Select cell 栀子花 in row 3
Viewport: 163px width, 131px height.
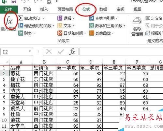click(21, 79)
